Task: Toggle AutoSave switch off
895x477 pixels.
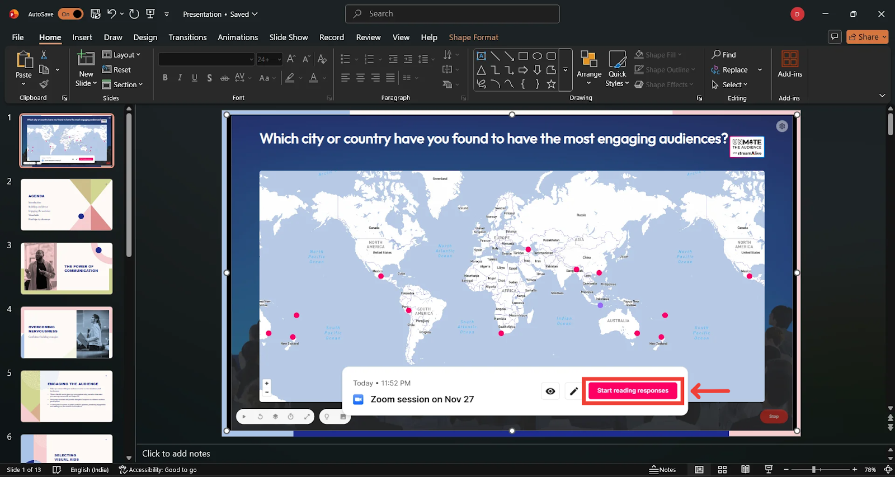Action: pyautogui.click(x=70, y=14)
